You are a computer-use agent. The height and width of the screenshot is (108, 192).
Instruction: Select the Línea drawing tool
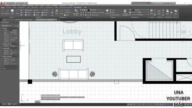[x=2, y=12]
